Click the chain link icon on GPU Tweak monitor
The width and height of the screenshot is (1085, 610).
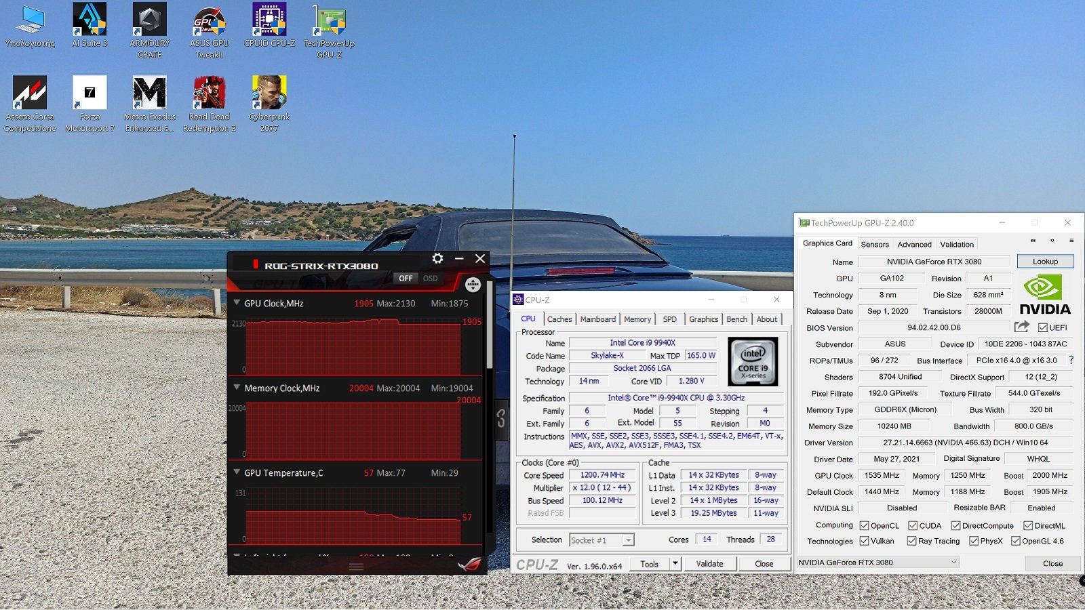point(500,419)
